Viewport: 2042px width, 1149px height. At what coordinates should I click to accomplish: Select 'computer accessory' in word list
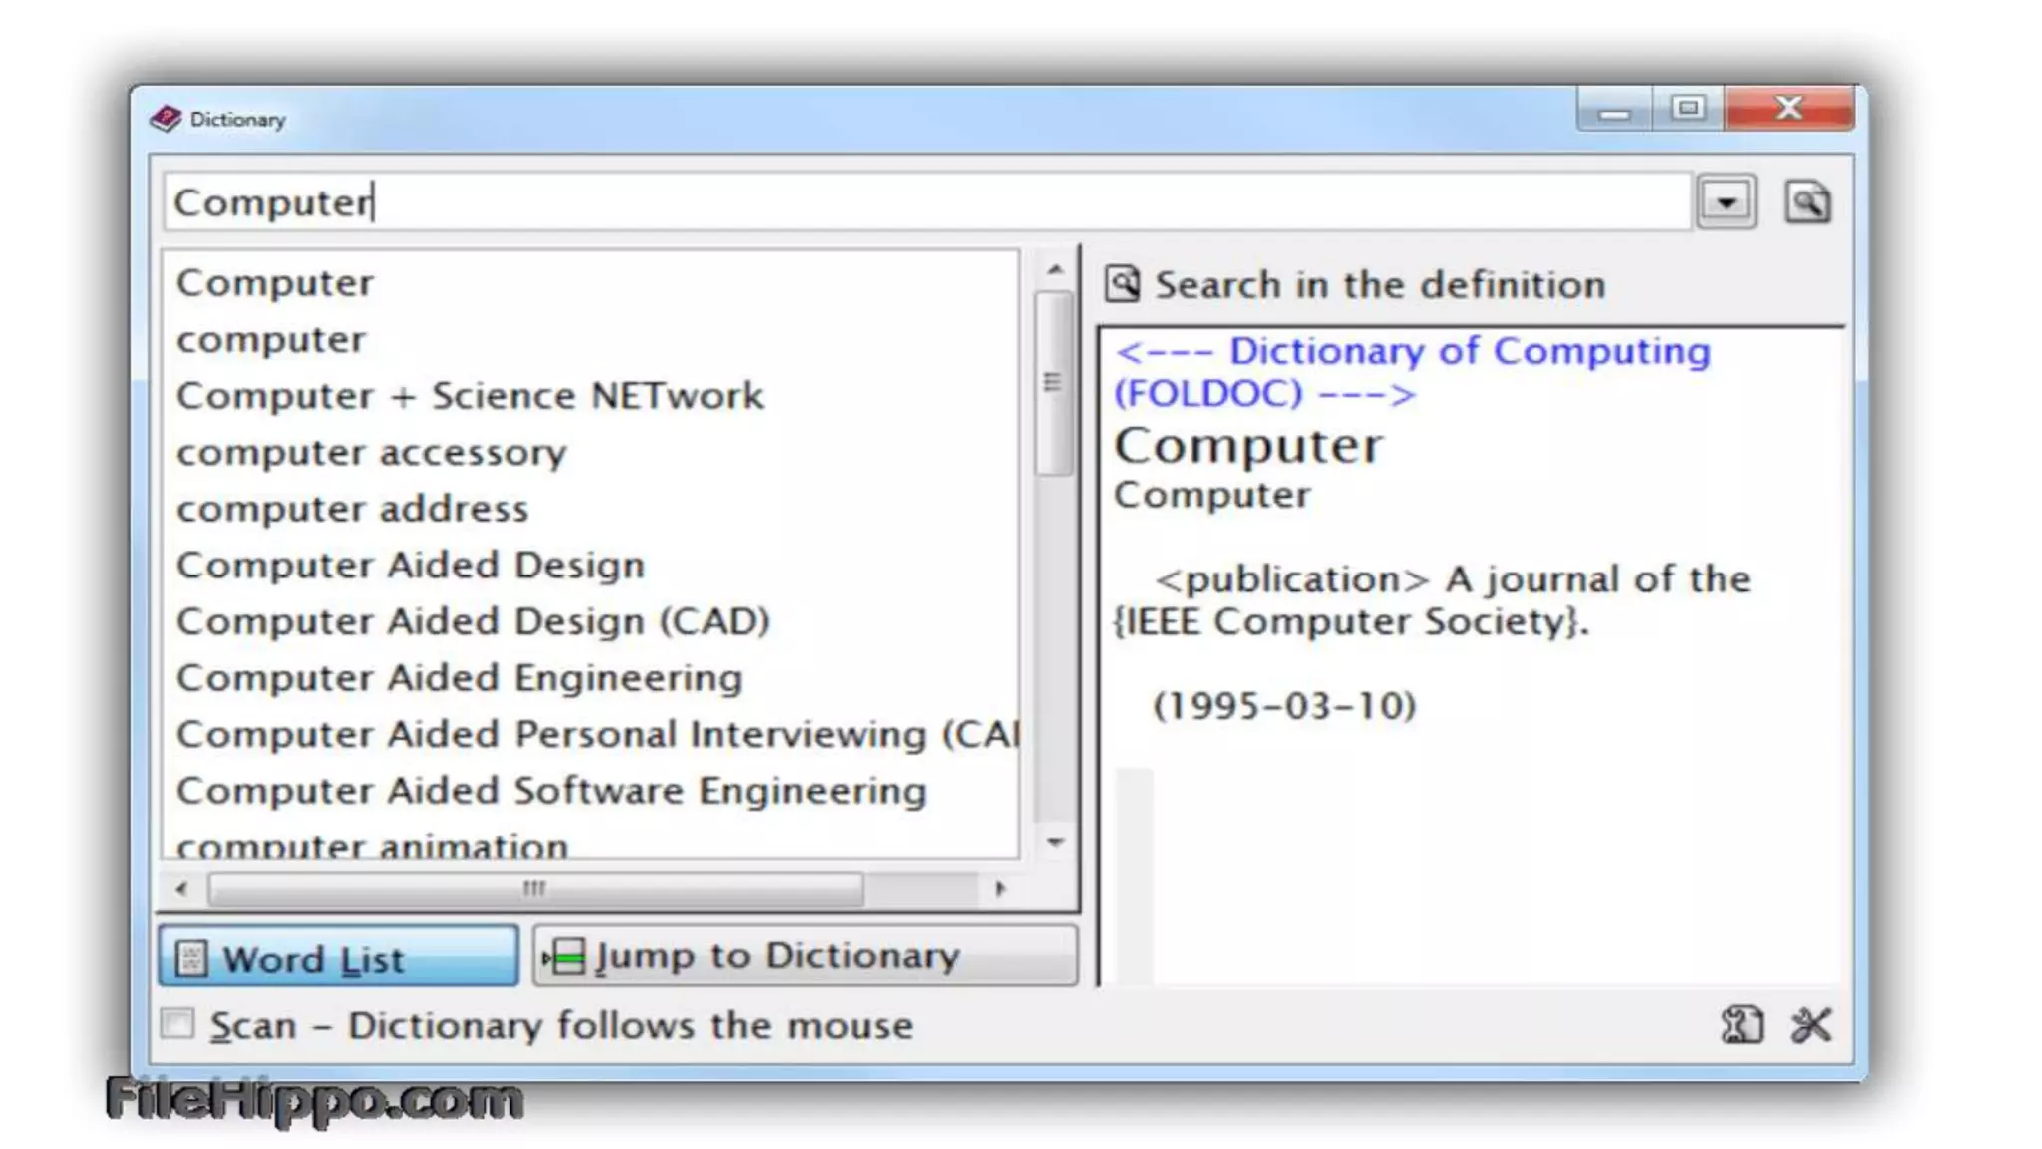point(371,453)
